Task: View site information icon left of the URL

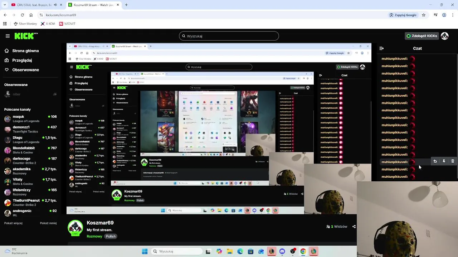Action: pyautogui.click(x=41, y=15)
